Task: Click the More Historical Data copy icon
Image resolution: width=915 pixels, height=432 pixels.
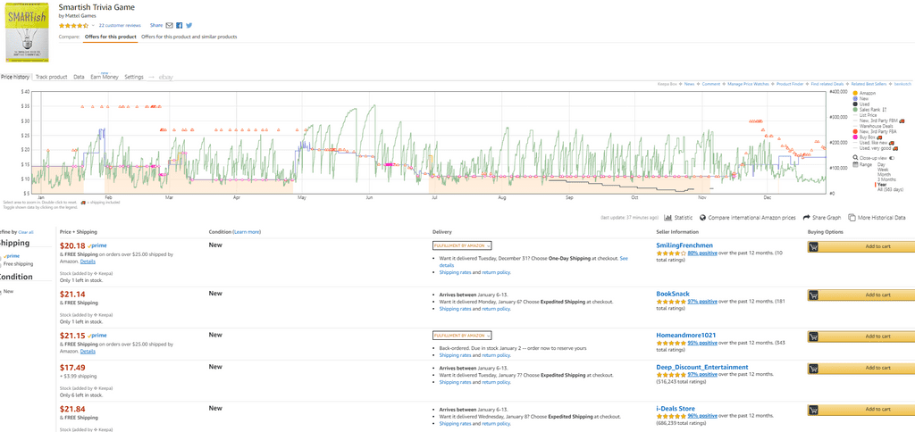Action: tap(852, 218)
